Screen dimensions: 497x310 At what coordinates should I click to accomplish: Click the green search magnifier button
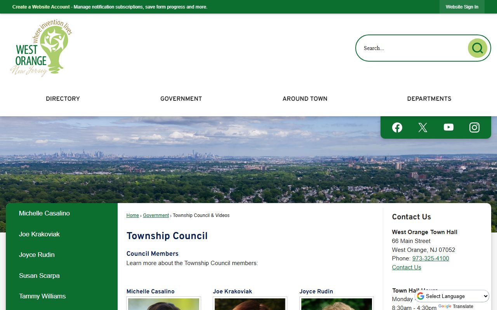pyautogui.click(x=478, y=48)
